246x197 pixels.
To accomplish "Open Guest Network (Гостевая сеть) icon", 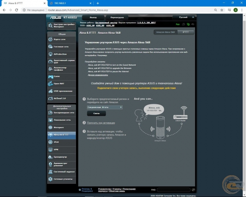I will tap(50, 47).
